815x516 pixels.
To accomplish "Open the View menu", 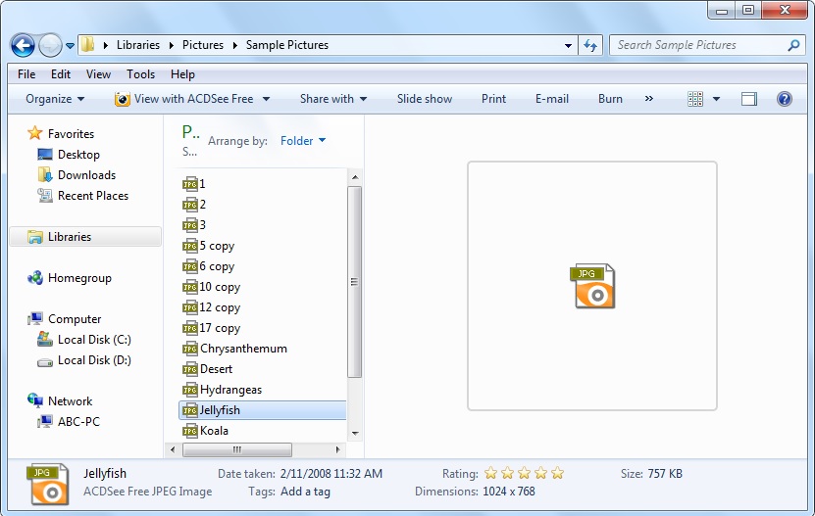I will point(98,74).
